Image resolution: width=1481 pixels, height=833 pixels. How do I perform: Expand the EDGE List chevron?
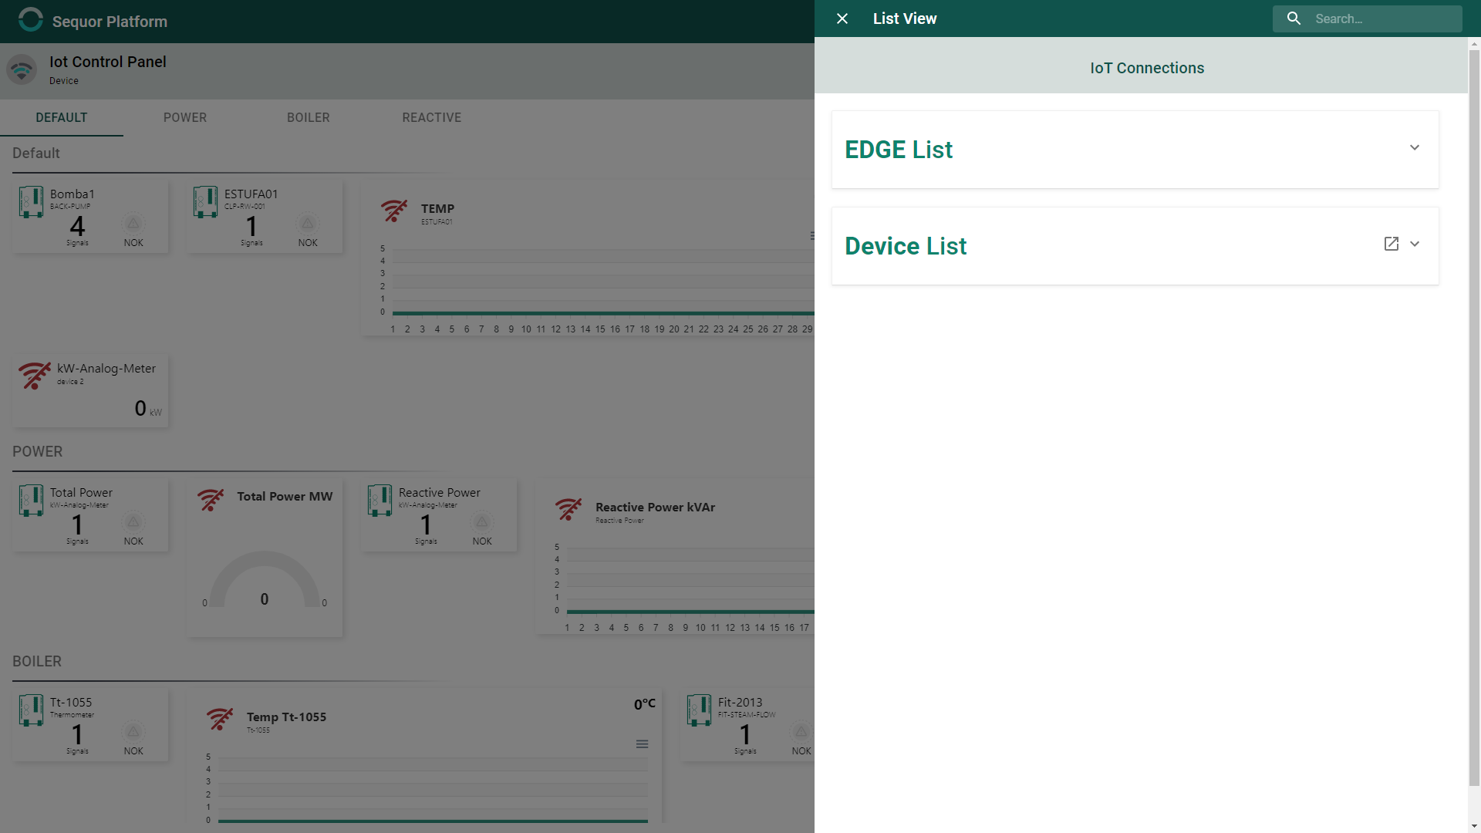[x=1415, y=147]
